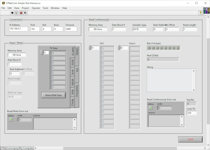Switch to the REAL[] tab
Viewport: 210px width, 150px height.
tap(72, 102)
